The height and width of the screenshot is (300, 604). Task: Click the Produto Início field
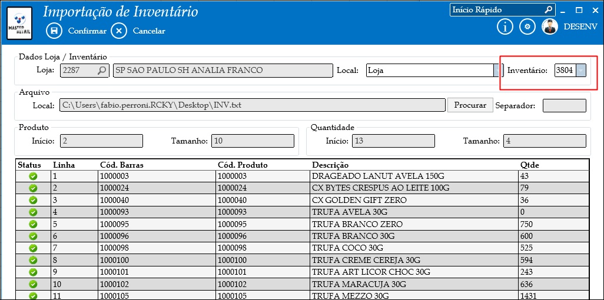[101, 141]
